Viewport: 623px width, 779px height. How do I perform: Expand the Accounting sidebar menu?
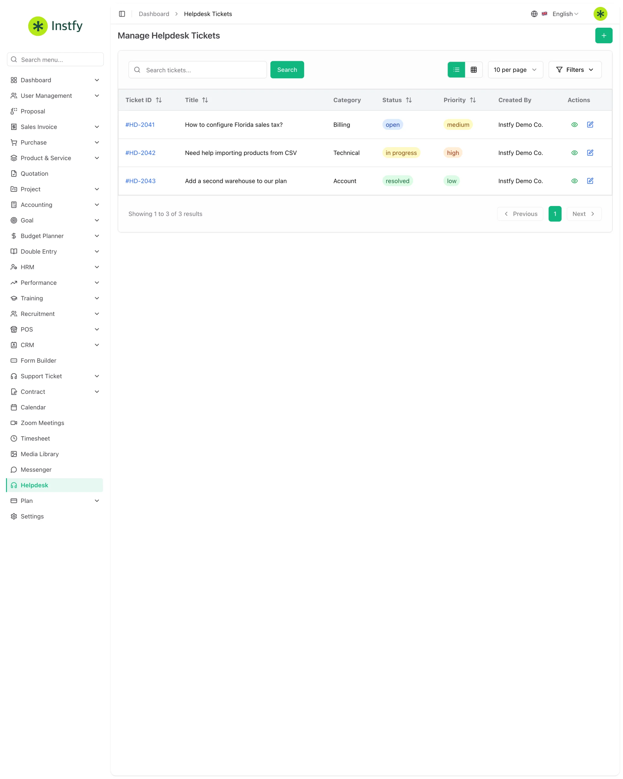(55, 205)
